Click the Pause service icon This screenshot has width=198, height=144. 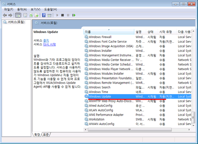click(68, 15)
